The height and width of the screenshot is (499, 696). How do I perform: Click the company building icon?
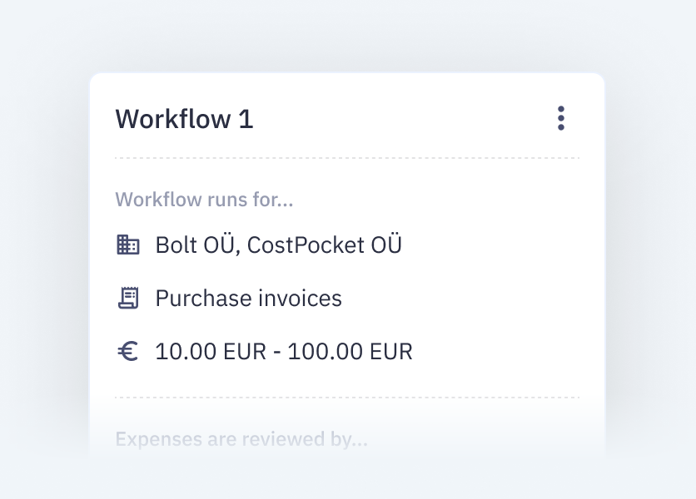pyautogui.click(x=128, y=245)
